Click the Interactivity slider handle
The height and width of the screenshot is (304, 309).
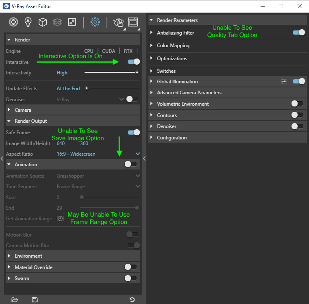(x=137, y=72)
